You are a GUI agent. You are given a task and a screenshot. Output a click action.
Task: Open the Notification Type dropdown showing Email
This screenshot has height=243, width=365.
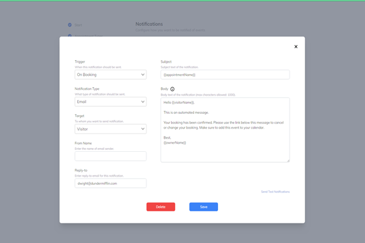(110, 102)
